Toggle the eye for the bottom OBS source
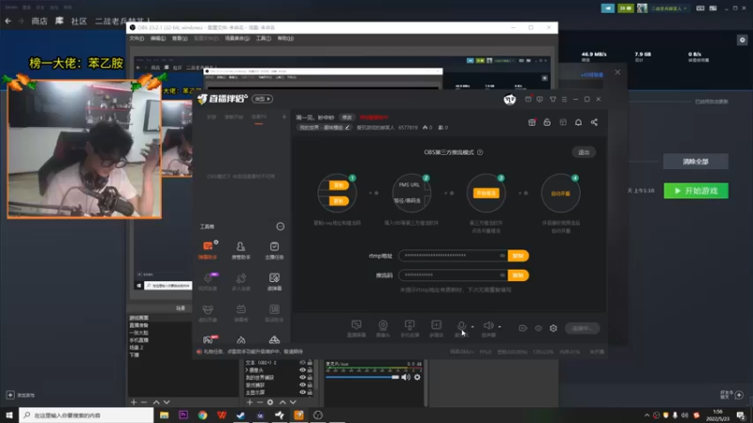Screen dimensions: 753x423 click(x=302, y=392)
